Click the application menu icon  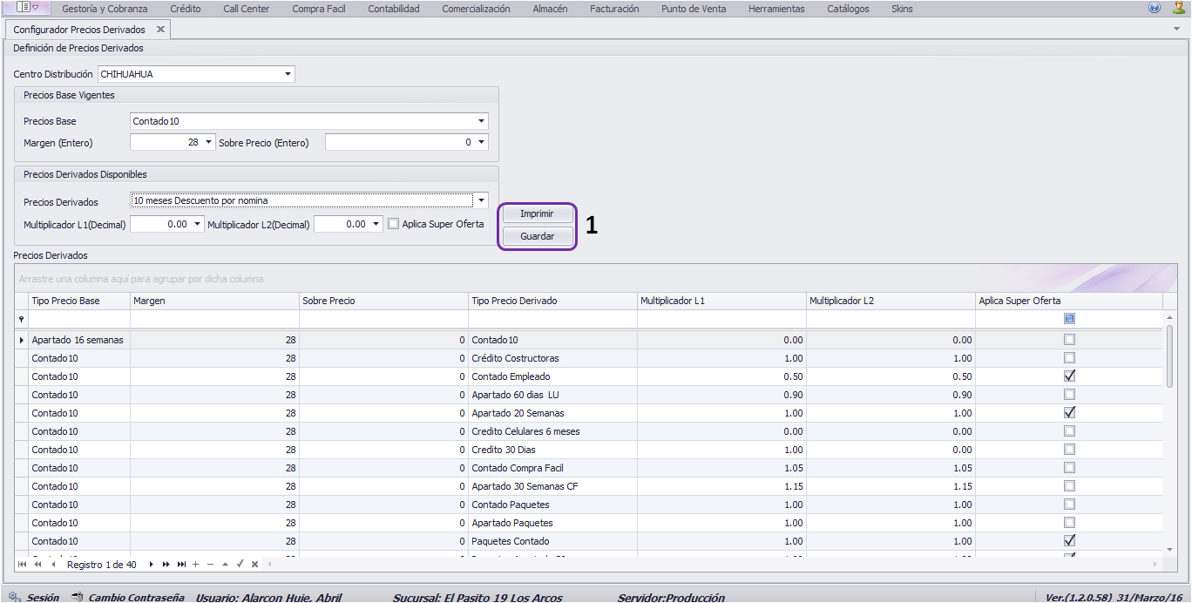pos(28,8)
